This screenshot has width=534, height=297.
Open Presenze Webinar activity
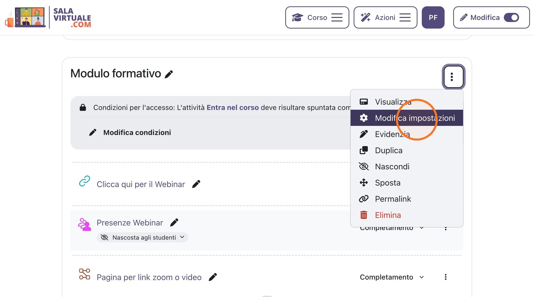[x=130, y=223]
